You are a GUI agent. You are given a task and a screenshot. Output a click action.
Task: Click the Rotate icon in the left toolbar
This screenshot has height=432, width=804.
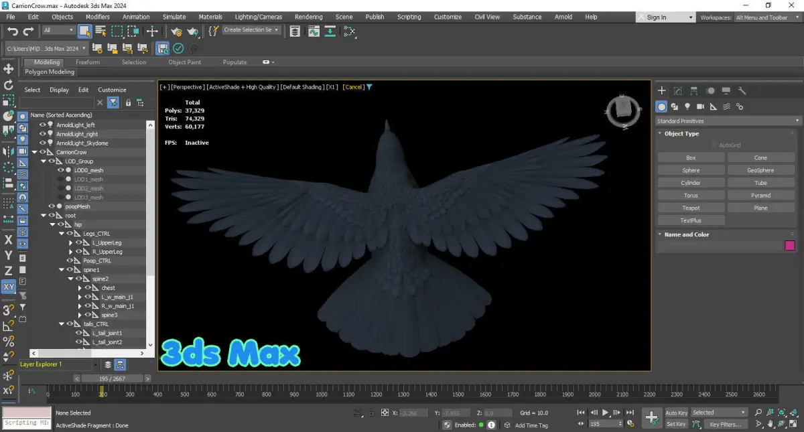click(x=9, y=85)
